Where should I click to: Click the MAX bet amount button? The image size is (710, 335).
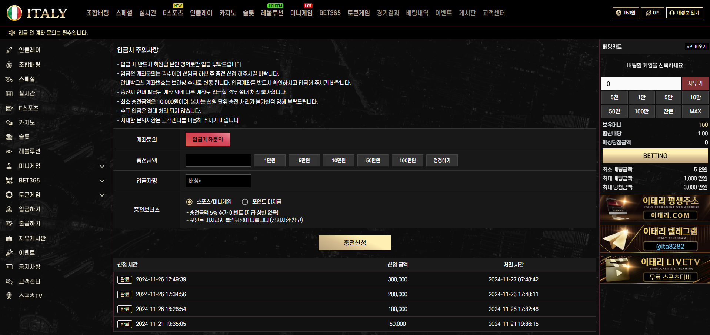[x=695, y=111]
